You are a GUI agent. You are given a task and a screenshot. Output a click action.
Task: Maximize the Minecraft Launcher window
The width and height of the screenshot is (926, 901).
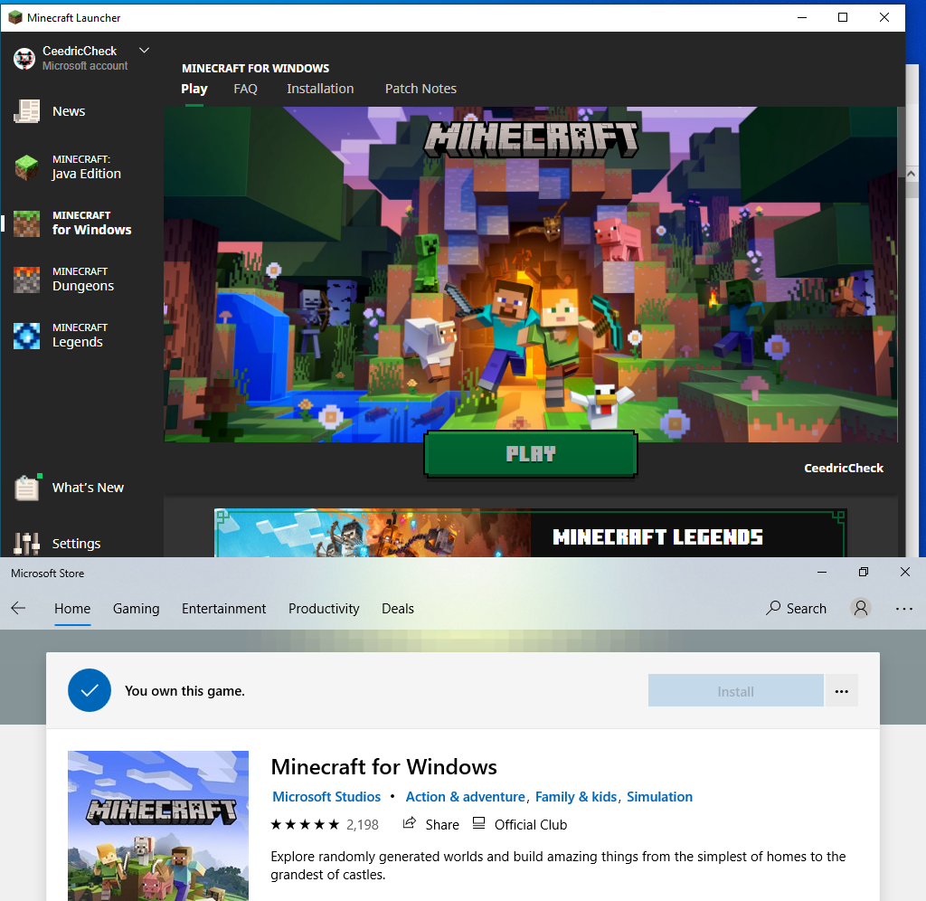[x=843, y=17]
